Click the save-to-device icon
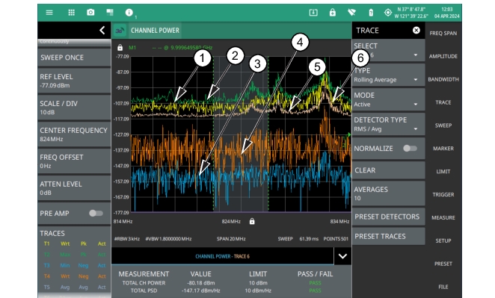This screenshot has height=298, width=495. coord(313,12)
